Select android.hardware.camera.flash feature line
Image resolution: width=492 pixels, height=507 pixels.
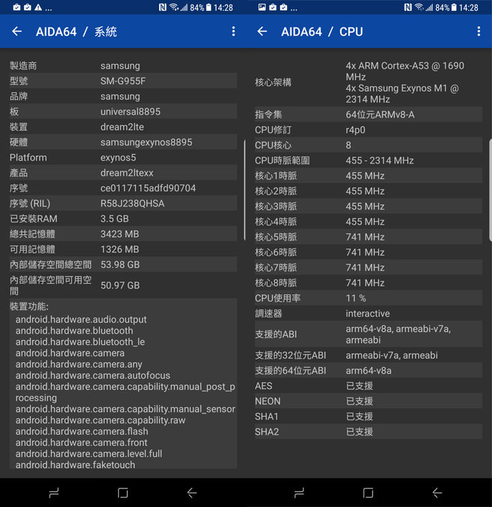(x=82, y=431)
